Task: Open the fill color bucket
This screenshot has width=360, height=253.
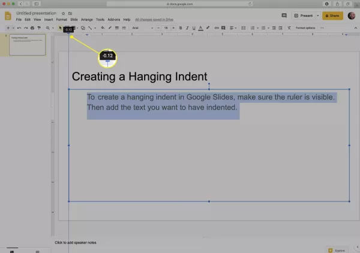Action: pos(103,28)
